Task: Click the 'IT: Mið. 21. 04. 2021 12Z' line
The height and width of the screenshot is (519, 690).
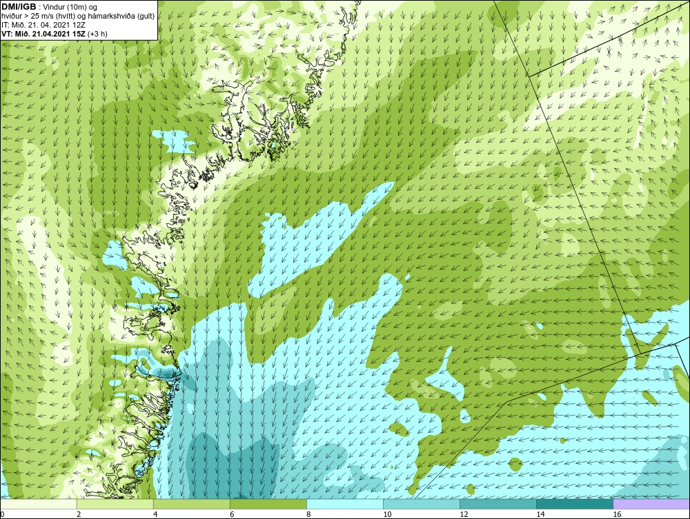Action: pos(43,25)
